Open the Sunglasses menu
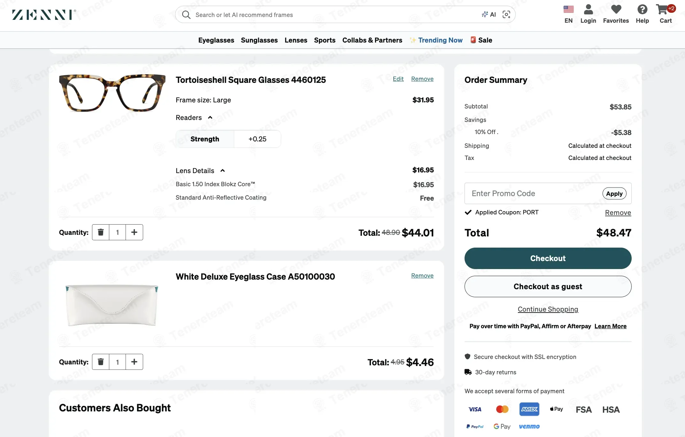 259,40
